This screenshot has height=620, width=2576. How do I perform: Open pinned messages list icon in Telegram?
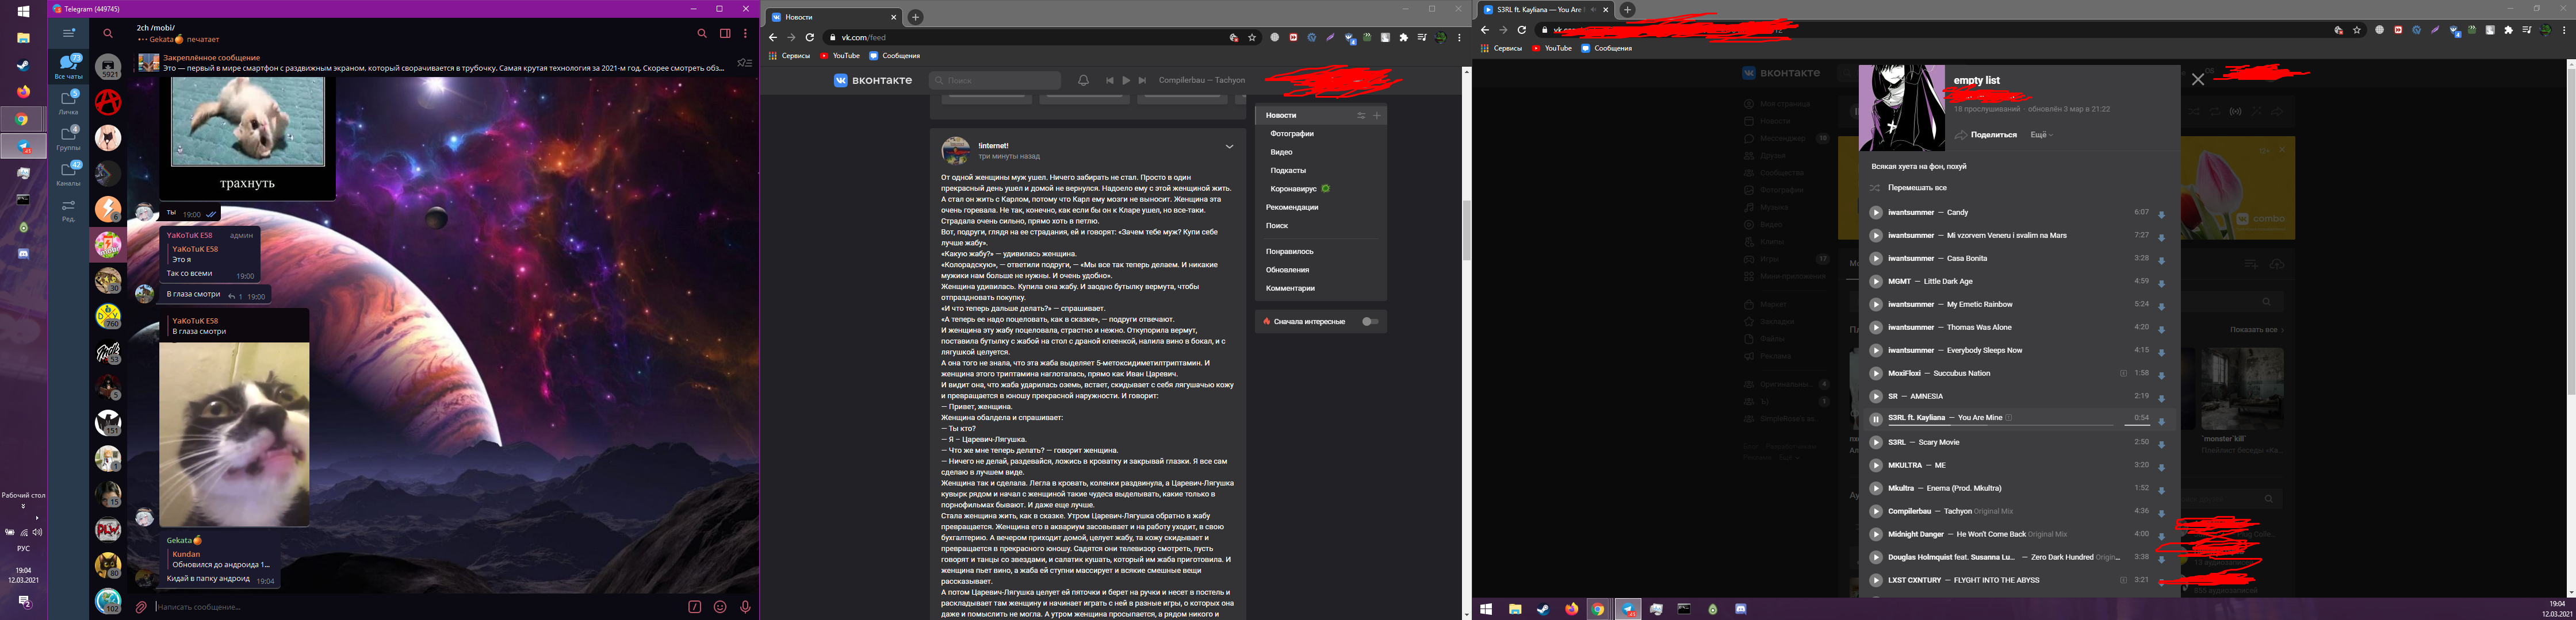pos(744,63)
